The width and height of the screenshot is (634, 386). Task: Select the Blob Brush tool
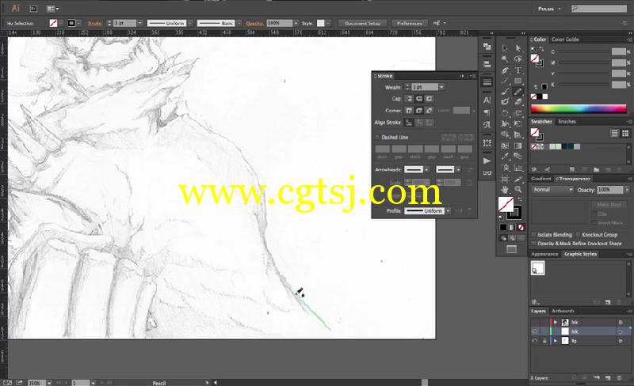pyautogui.click(x=505, y=102)
